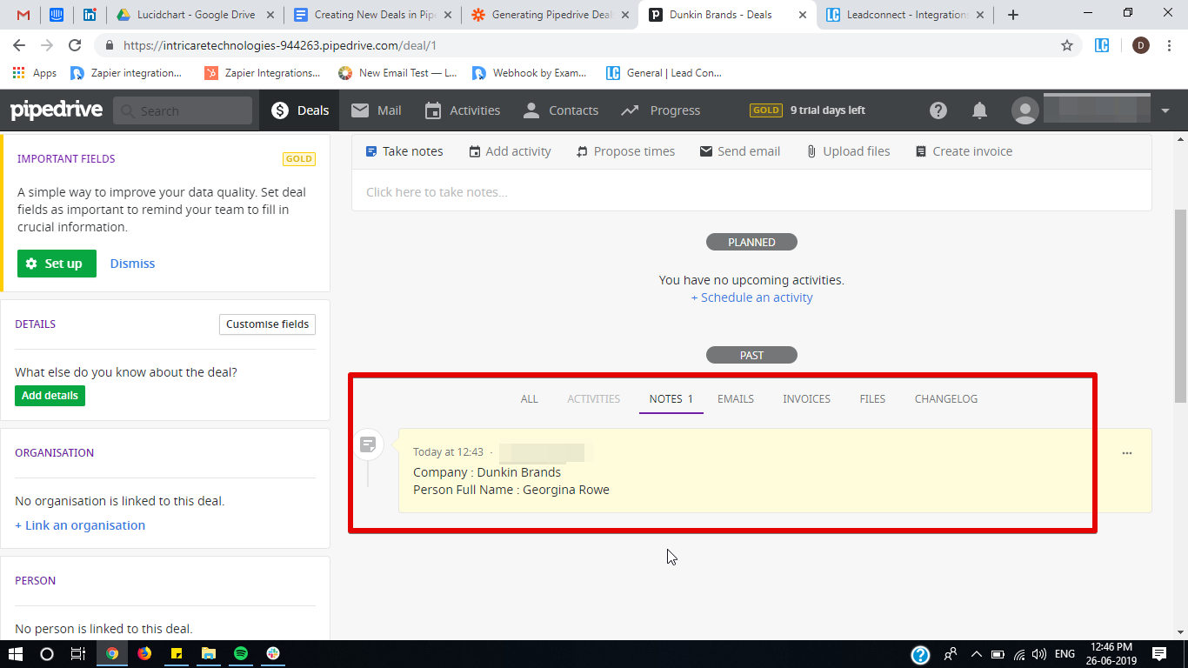
Task: Open Spotify from the taskbar
Action: (x=241, y=653)
